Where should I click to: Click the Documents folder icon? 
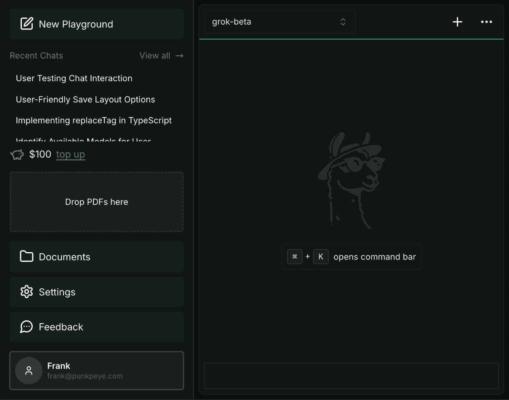tap(27, 257)
